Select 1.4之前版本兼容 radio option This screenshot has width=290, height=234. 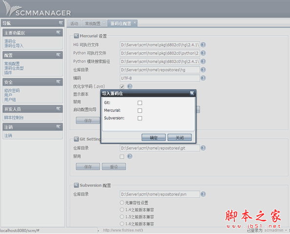click(x=122, y=210)
